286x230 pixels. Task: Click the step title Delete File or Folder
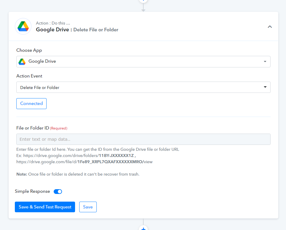96,30
